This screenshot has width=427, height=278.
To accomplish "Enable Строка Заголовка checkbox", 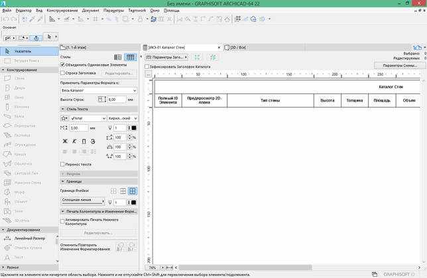I will coord(62,73).
